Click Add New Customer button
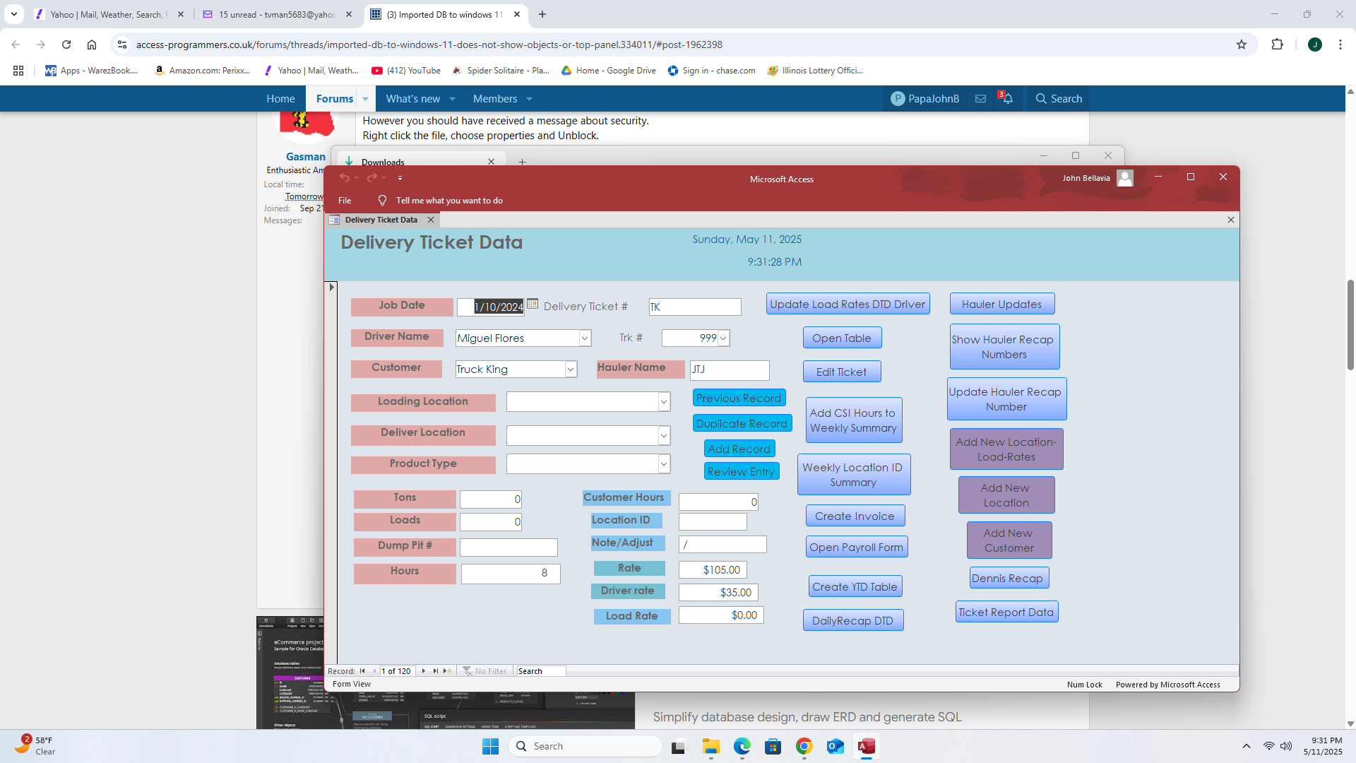 (1009, 540)
